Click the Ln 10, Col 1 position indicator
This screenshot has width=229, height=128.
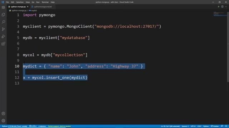point(170,126)
